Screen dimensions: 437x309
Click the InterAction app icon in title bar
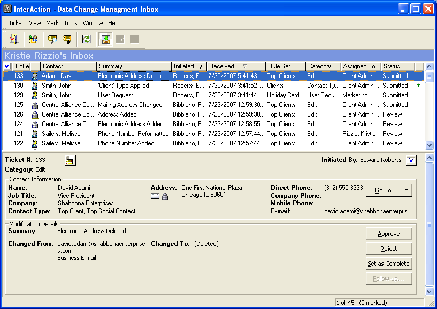(x=7, y=9)
